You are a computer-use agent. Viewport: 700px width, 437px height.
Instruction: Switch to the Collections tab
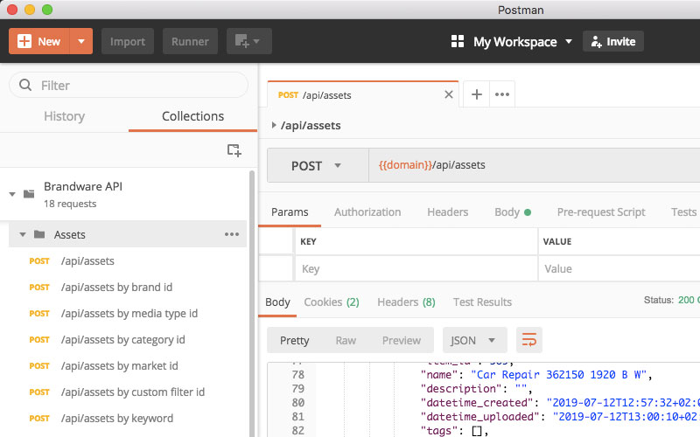(192, 116)
